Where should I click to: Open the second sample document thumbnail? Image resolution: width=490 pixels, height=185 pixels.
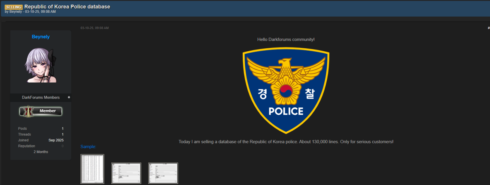[x=126, y=173]
